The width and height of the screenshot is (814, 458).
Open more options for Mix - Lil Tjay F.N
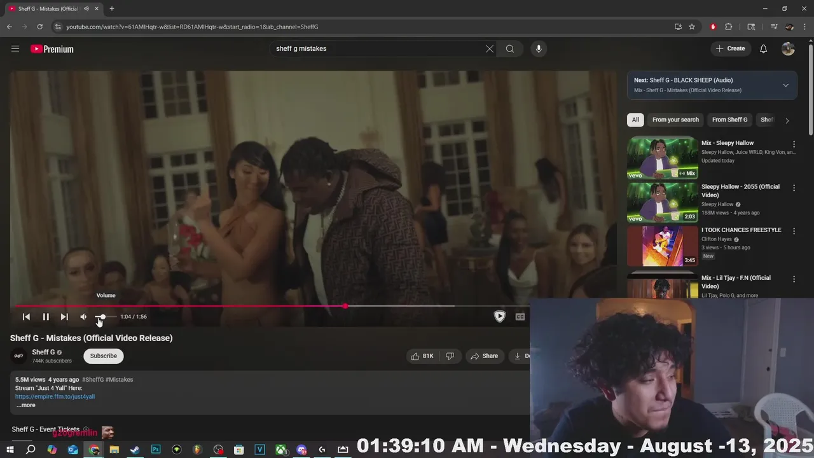coord(794,279)
